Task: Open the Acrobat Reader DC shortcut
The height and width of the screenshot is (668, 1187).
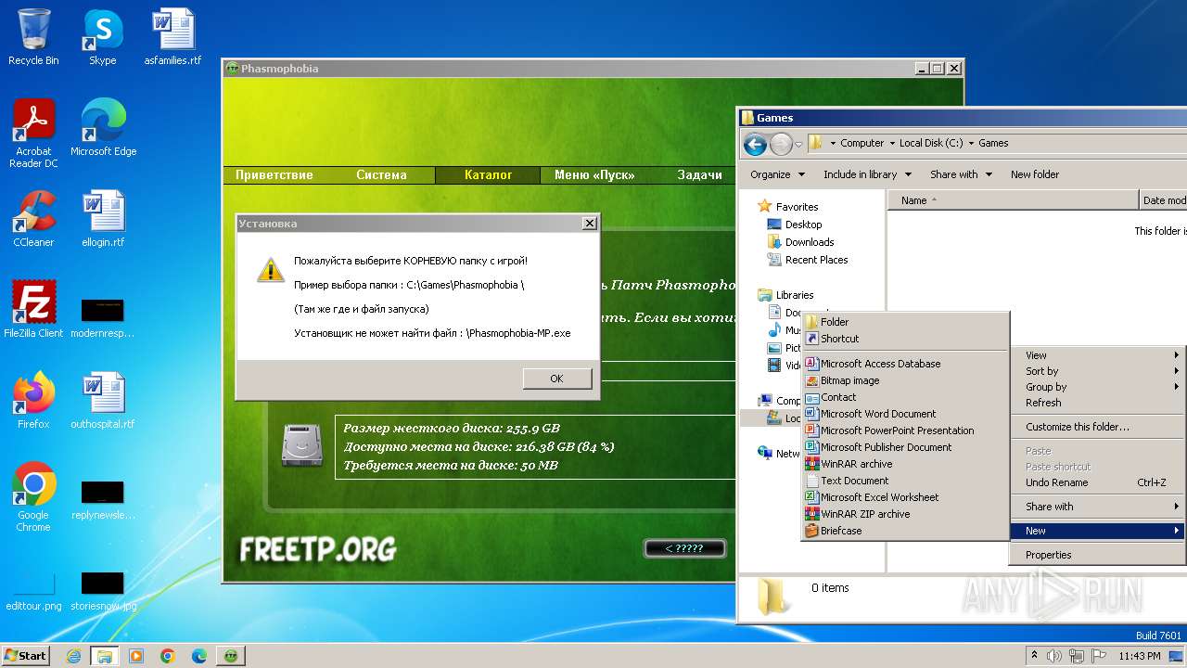Action: click(x=33, y=134)
